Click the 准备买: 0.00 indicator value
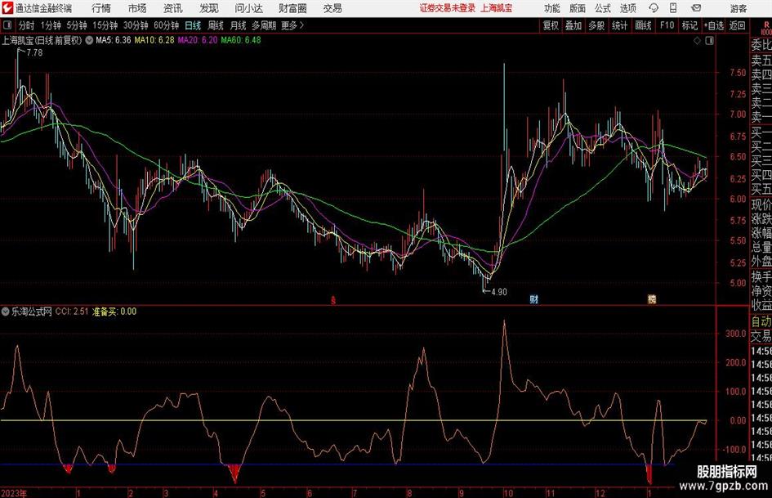772x498 pixels. pos(114,312)
